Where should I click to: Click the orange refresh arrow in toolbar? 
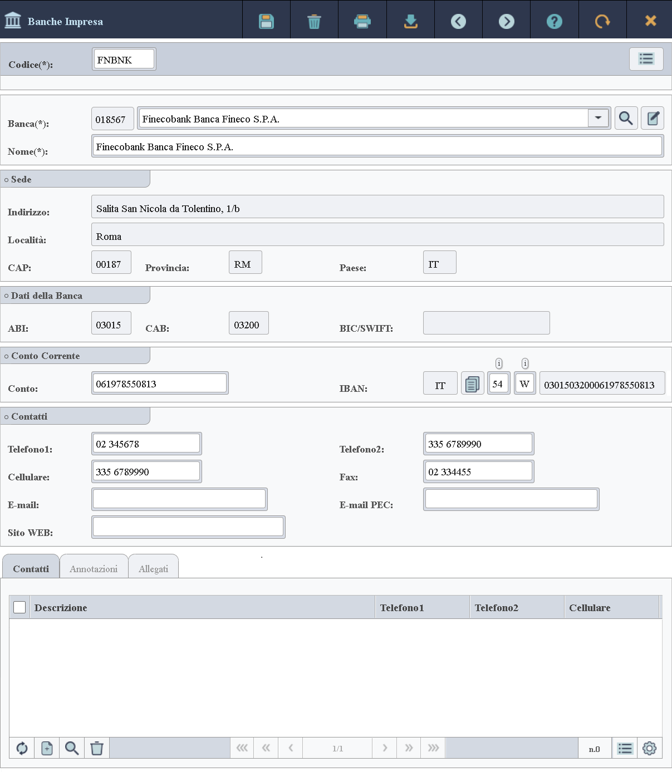pos(602,21)
